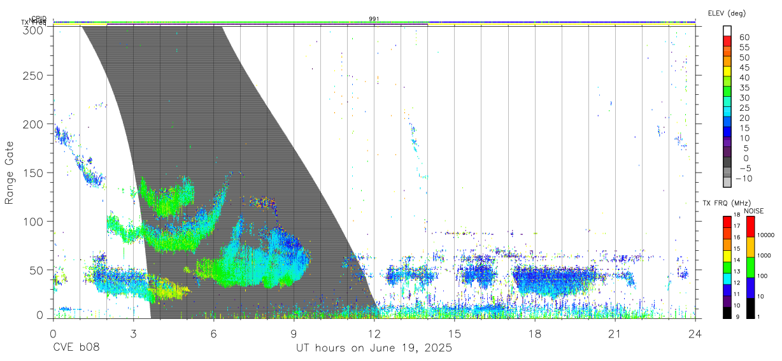Click the '10000' NOISE scale label
This screenshot has width=782, height=361.
click(x=767, y=235)
